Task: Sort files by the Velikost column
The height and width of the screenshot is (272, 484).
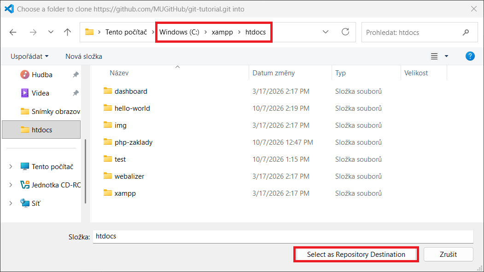Action: (416, 73)
